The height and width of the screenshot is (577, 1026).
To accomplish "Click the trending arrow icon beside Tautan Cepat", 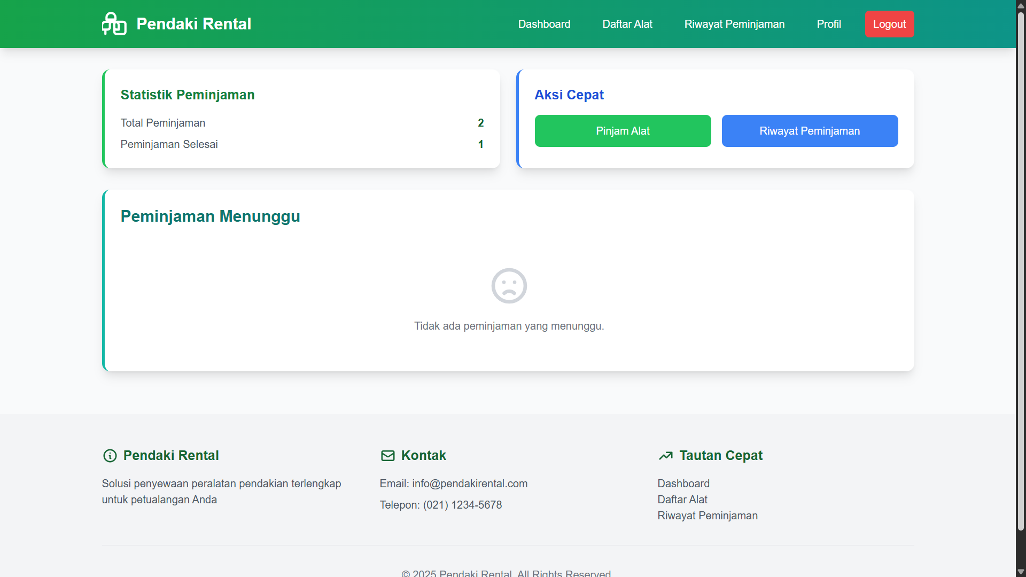I will [666, 456].
